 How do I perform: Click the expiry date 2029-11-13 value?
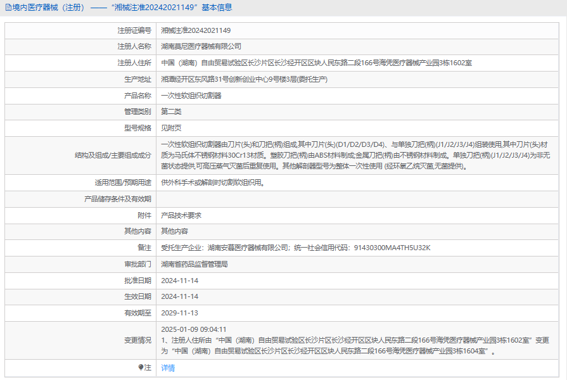(180, 313)
